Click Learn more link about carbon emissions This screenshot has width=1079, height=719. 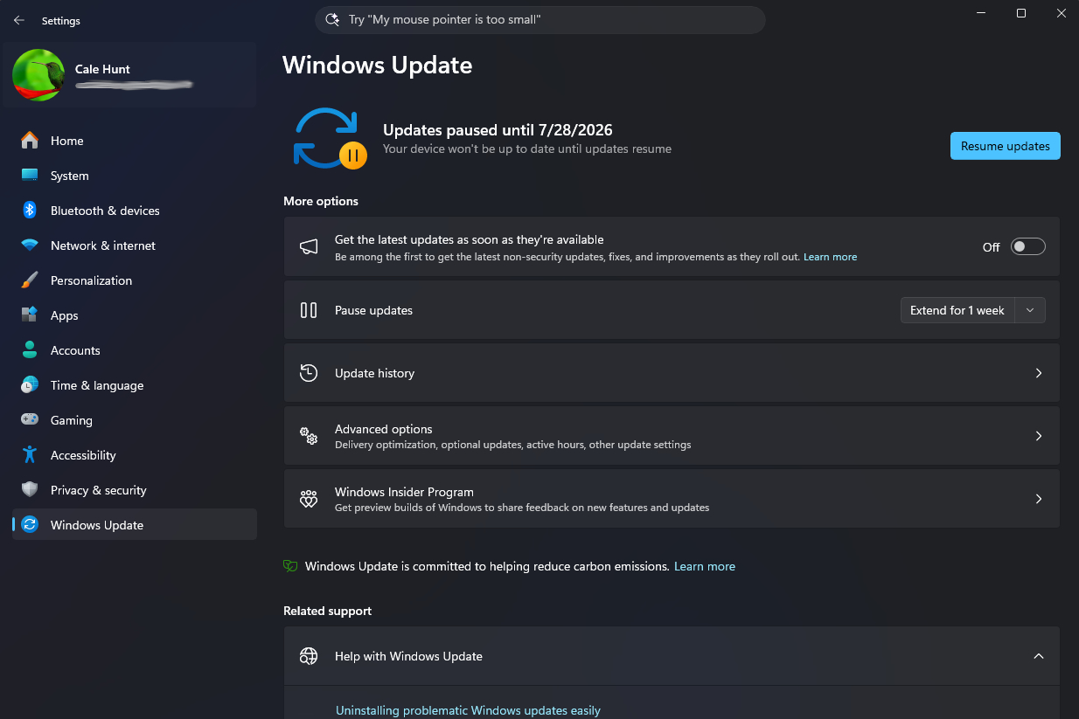coord(705,566)
